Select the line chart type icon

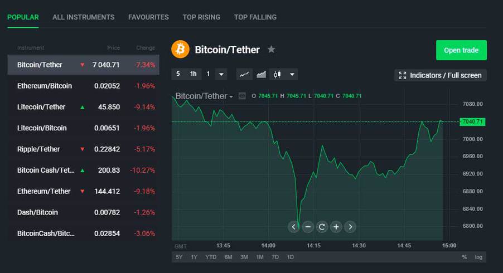tap(244, 75)
